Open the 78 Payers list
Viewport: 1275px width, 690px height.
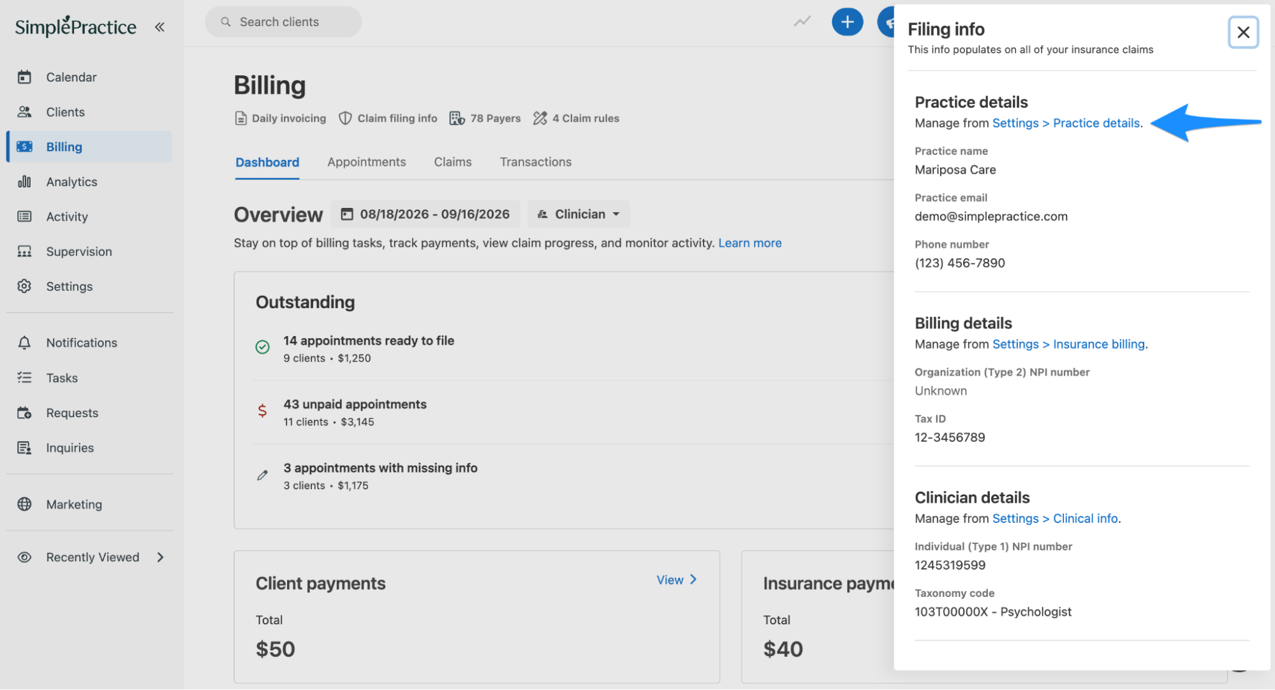point(485,119)
